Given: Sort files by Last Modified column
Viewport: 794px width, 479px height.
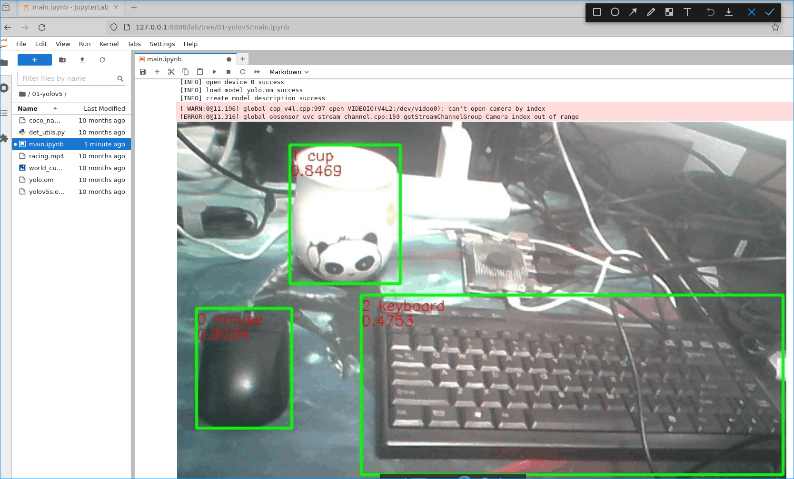Looking at the screenshot, I should [104, 108].
